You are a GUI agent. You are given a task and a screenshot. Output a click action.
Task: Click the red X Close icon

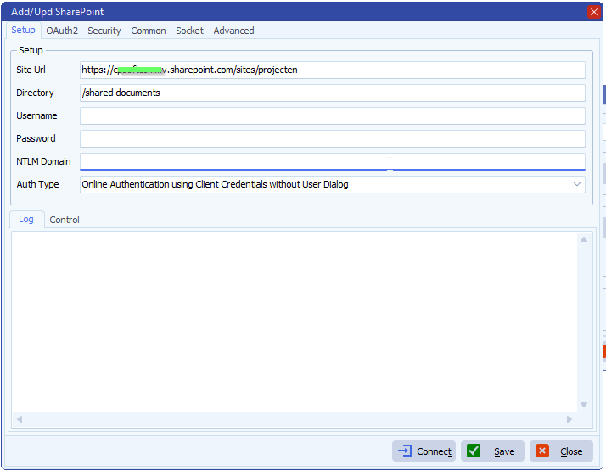[542, 451]
